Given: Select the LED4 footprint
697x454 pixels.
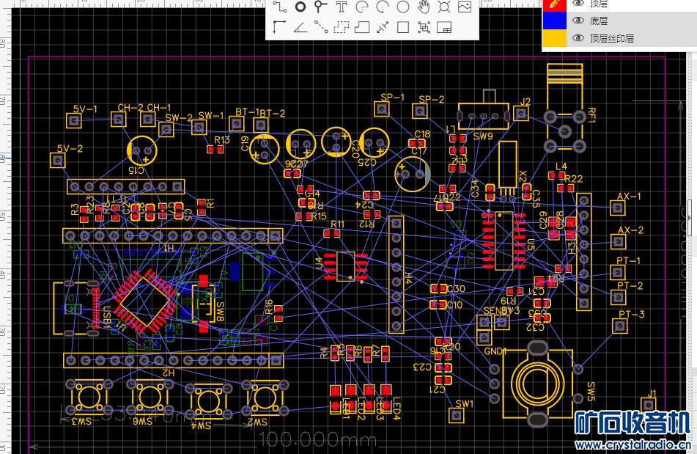Looking at the screenshot, I should [386, 398].
